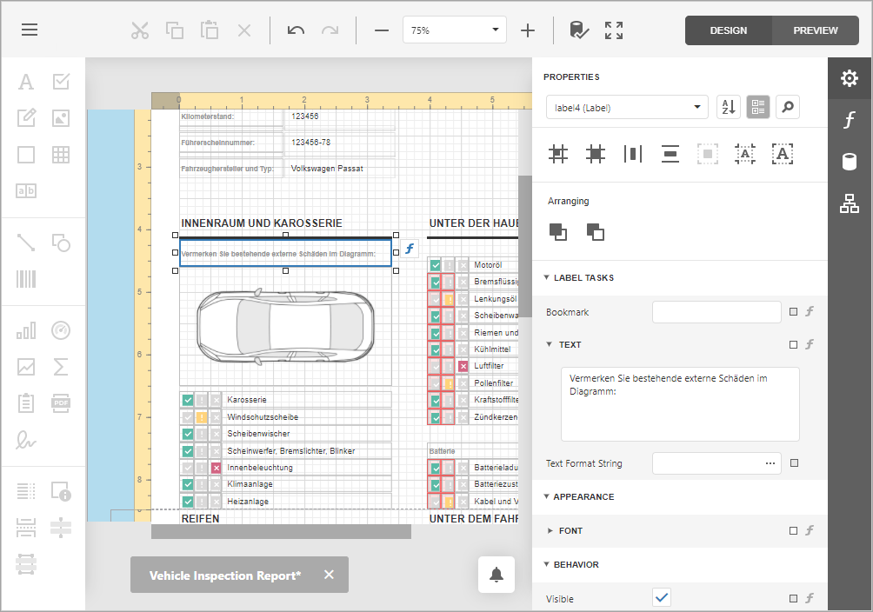
Task: Click the zoom in plus button
Action: (528, 30)
